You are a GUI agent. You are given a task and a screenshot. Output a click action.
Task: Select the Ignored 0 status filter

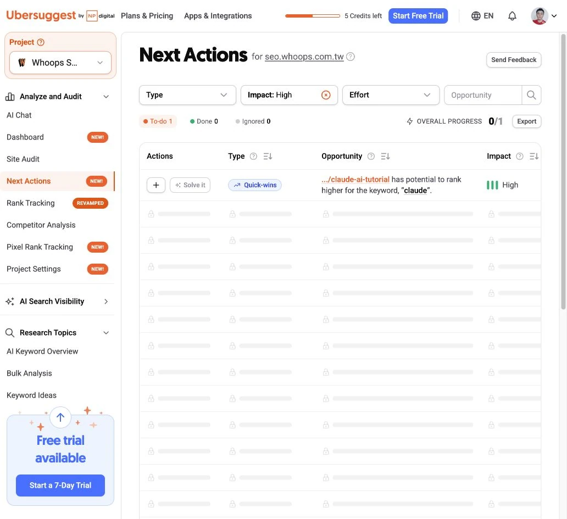tap(253, 121)
